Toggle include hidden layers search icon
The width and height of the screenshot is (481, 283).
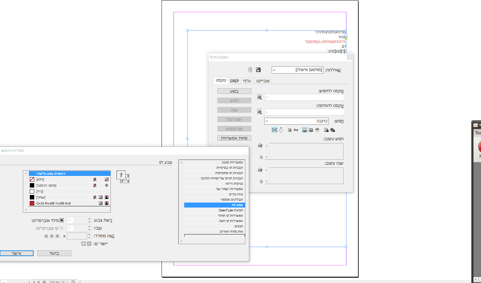point(317,130)
